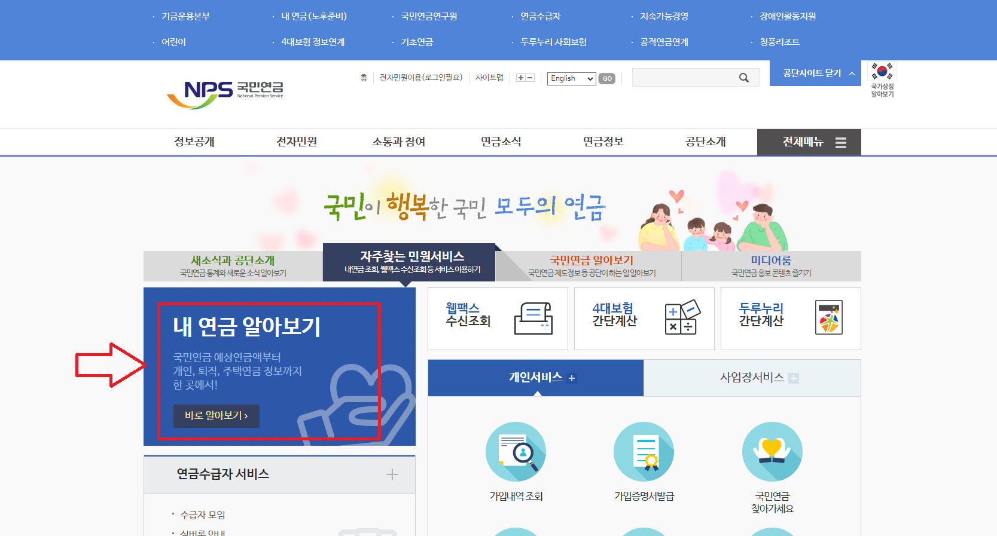This screenshot has width=997, height=536.
Task: Open the 가입증명서발급 certificate icon
Action: click(644, 452)
